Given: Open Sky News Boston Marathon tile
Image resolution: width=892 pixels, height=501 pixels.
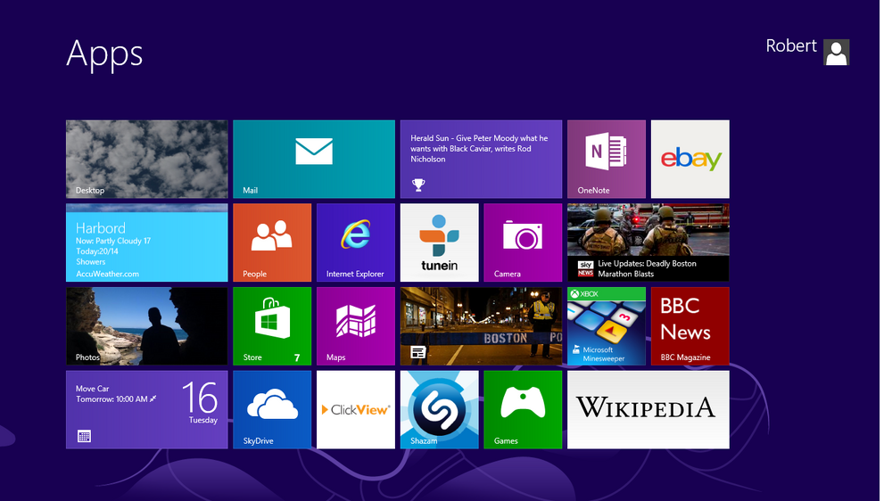Looking at the screenshot, I should coord(648,242).
